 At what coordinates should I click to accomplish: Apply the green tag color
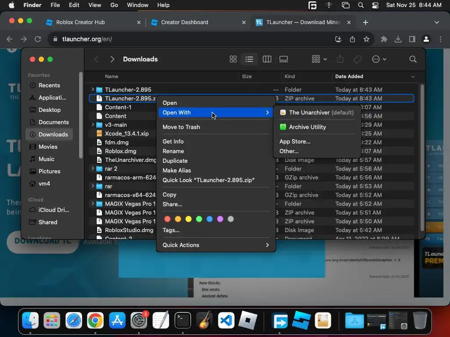199,219
